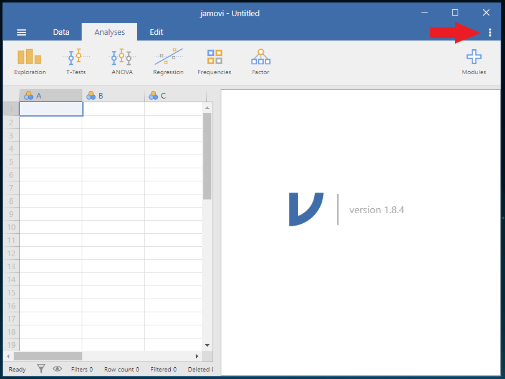Viewport: 505px width, 379px height.
Task: Open the Regression analysis menu
Action: 168,62
